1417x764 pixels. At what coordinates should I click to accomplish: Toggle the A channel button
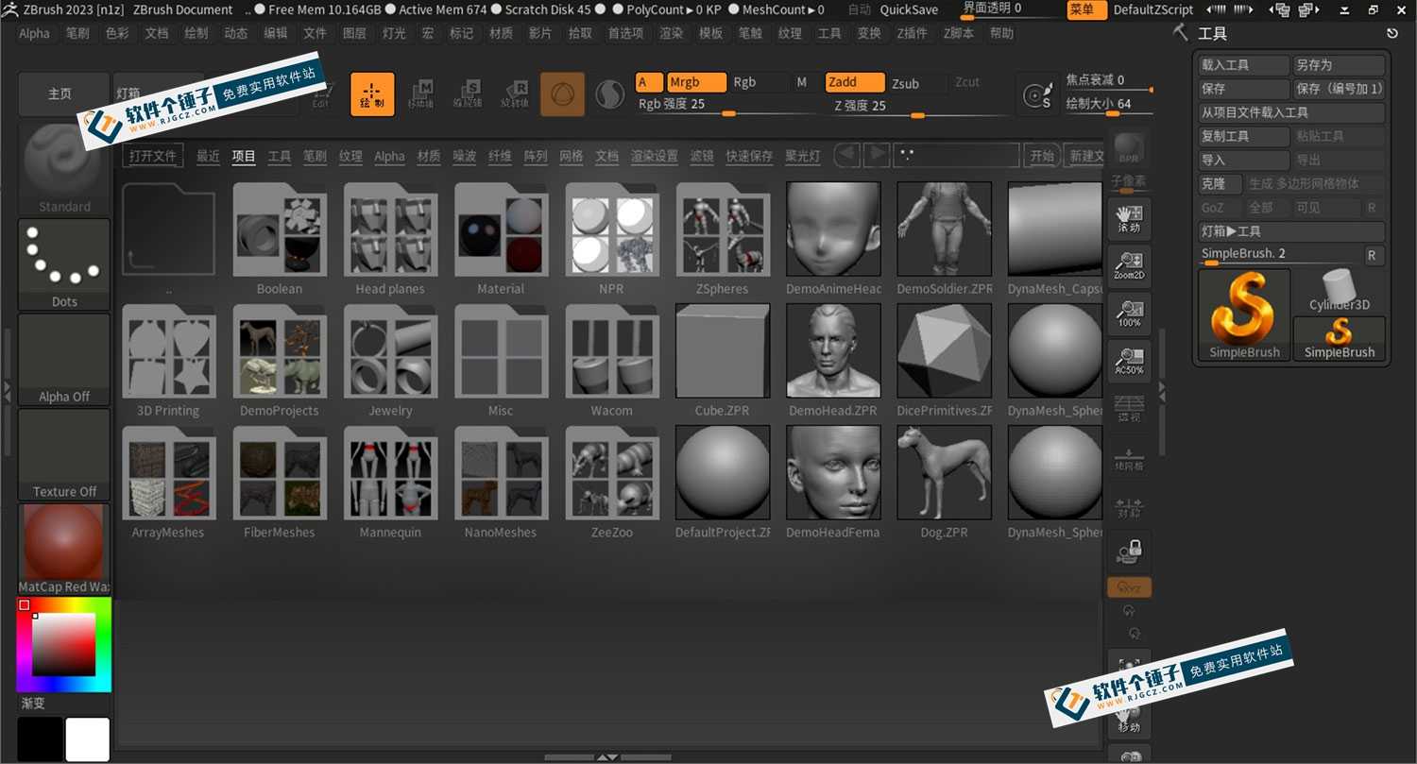pyautogui.click(x=649, y=82)
